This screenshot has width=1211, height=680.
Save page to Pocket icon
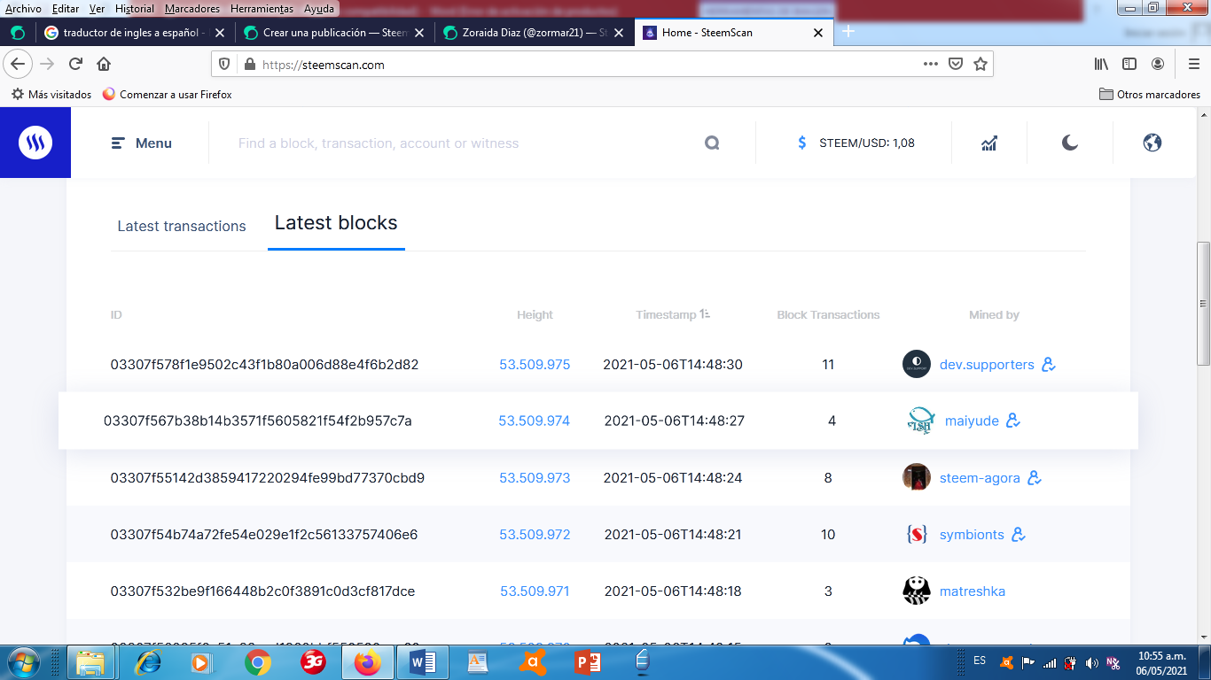point(956,64)
